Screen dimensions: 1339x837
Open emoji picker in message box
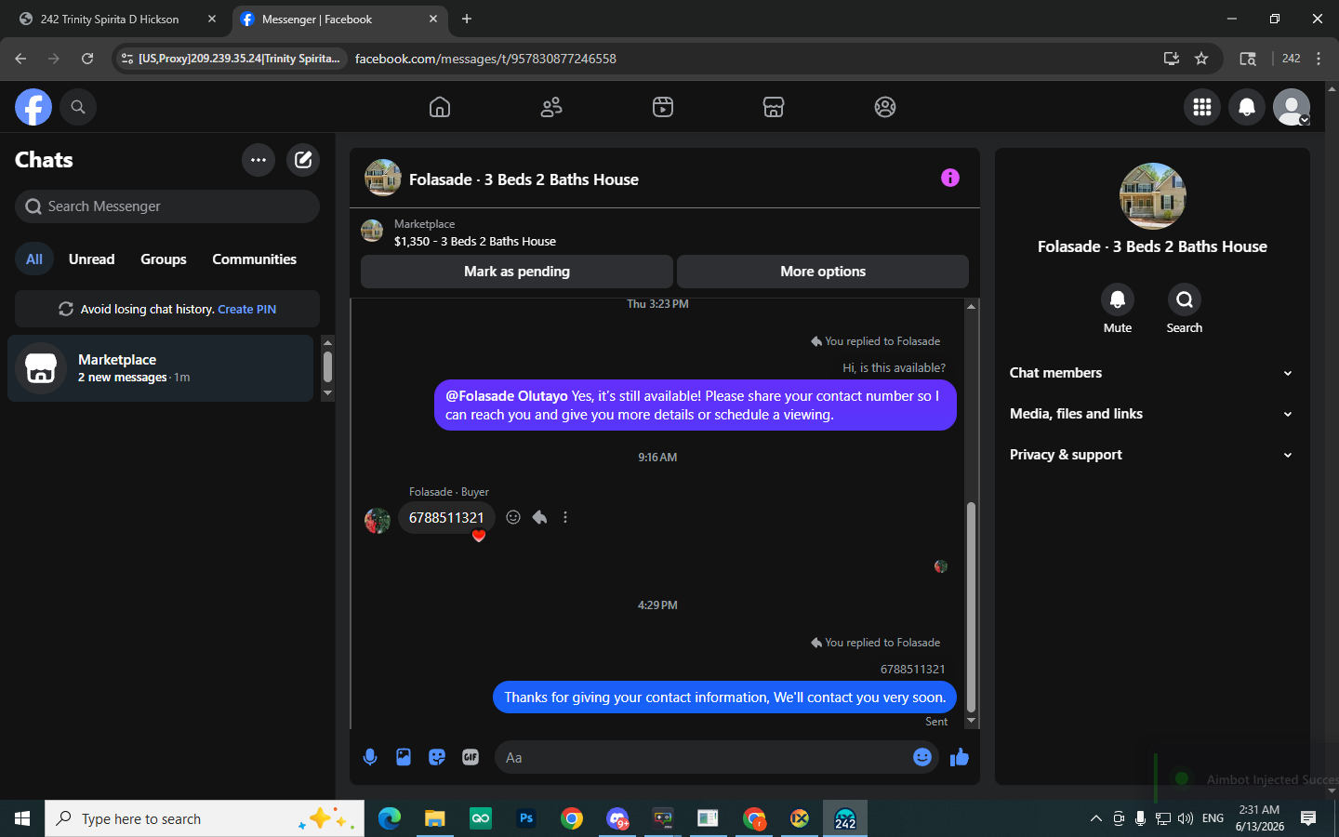pyautogui.click(x=922, y=757)
